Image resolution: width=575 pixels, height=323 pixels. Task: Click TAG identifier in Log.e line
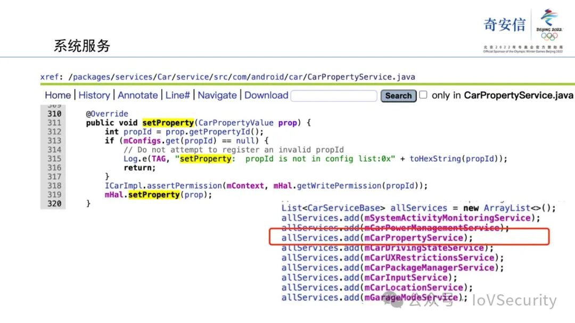[x=159, y=159]
